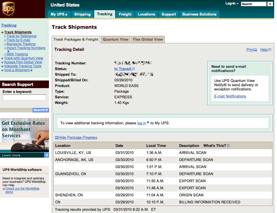Click ORIGIN SCAN description
The image size is (277, 213).
(191, 195)
